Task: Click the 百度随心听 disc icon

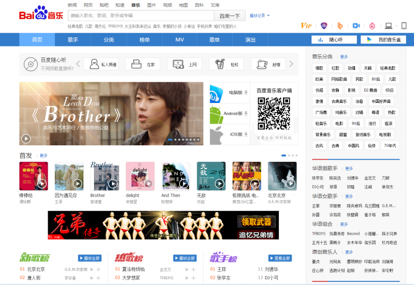Action: point(31,64)
